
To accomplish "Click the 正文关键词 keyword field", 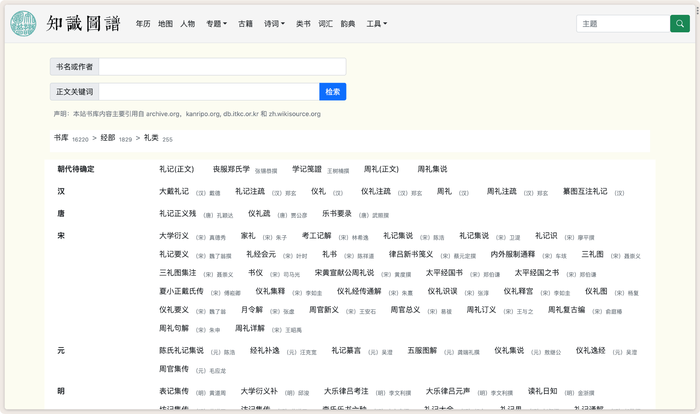I will [209, 92].
